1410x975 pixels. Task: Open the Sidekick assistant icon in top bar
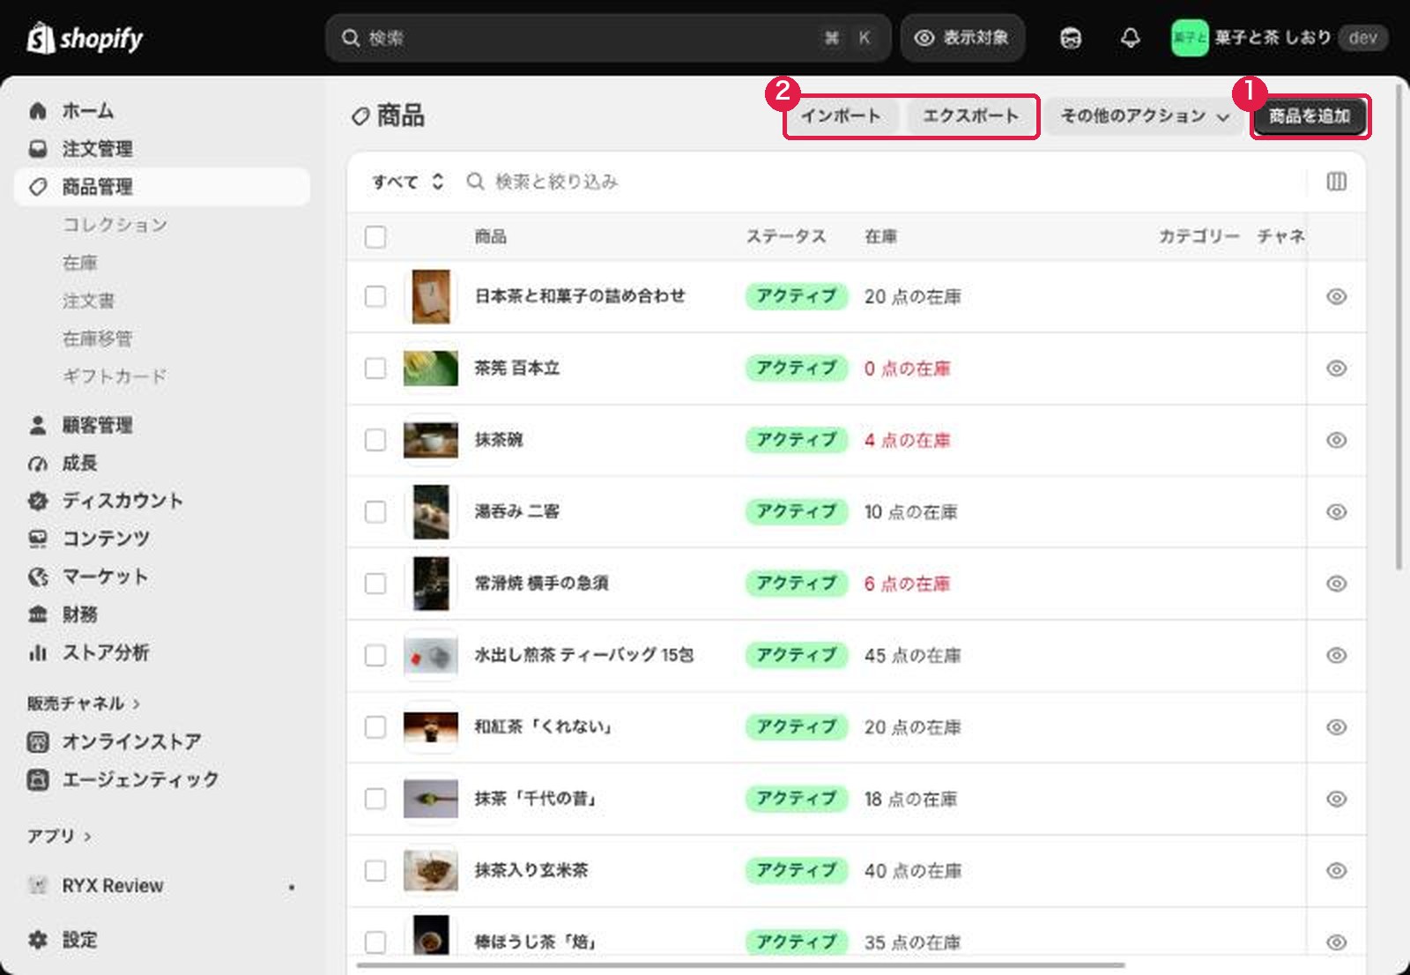tap(1071, 38)
